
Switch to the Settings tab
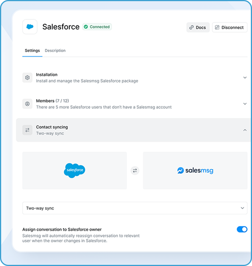(x=32, y=51)
